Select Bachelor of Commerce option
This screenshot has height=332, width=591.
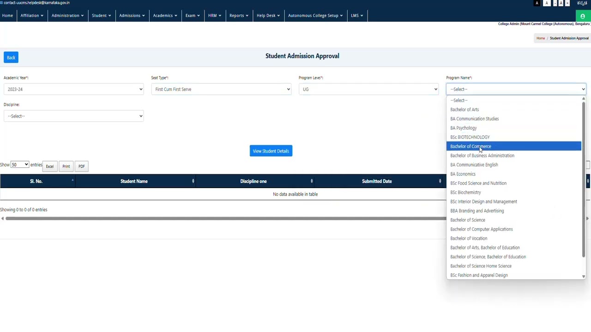514,147
